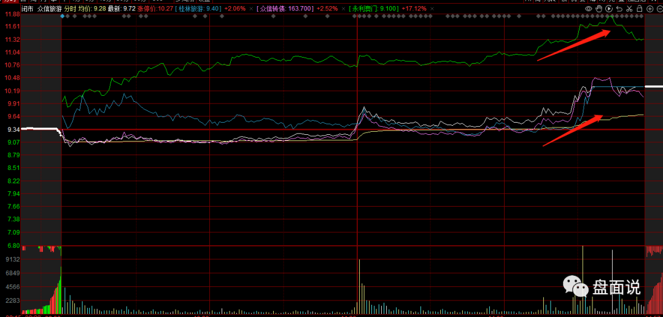This screenshot has width=663, height=317.
Task: Select the [永利澳门: 9.100] overlay label
Action: [x=373, y=9]
